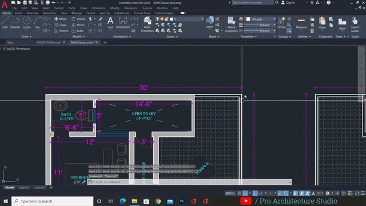366x206 pixels.
Task: Click the Copy tool
Action: coord(60,25)
